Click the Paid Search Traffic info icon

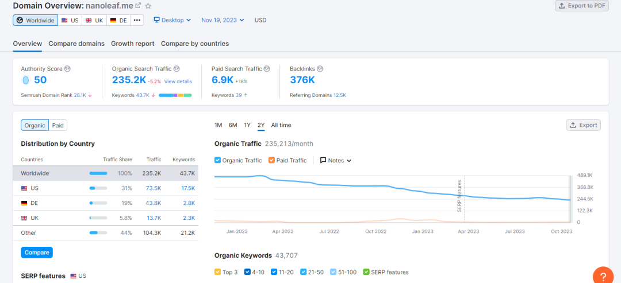[267, 69]
